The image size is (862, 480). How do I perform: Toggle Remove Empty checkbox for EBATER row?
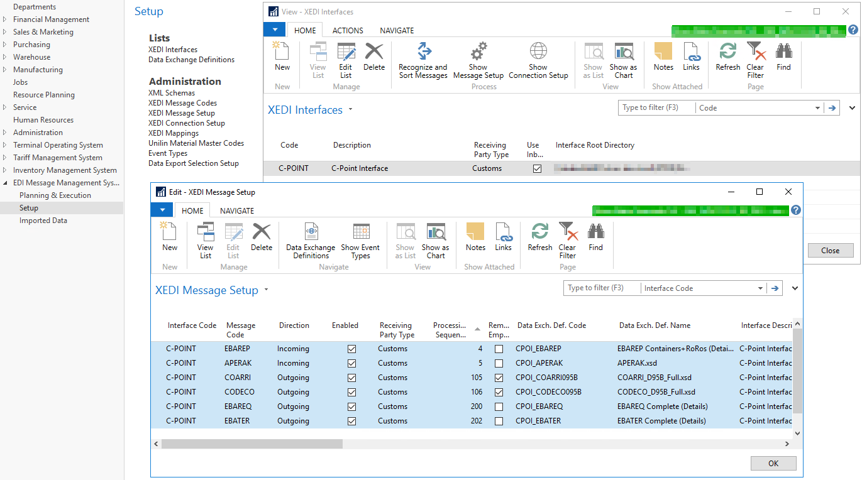499,421
